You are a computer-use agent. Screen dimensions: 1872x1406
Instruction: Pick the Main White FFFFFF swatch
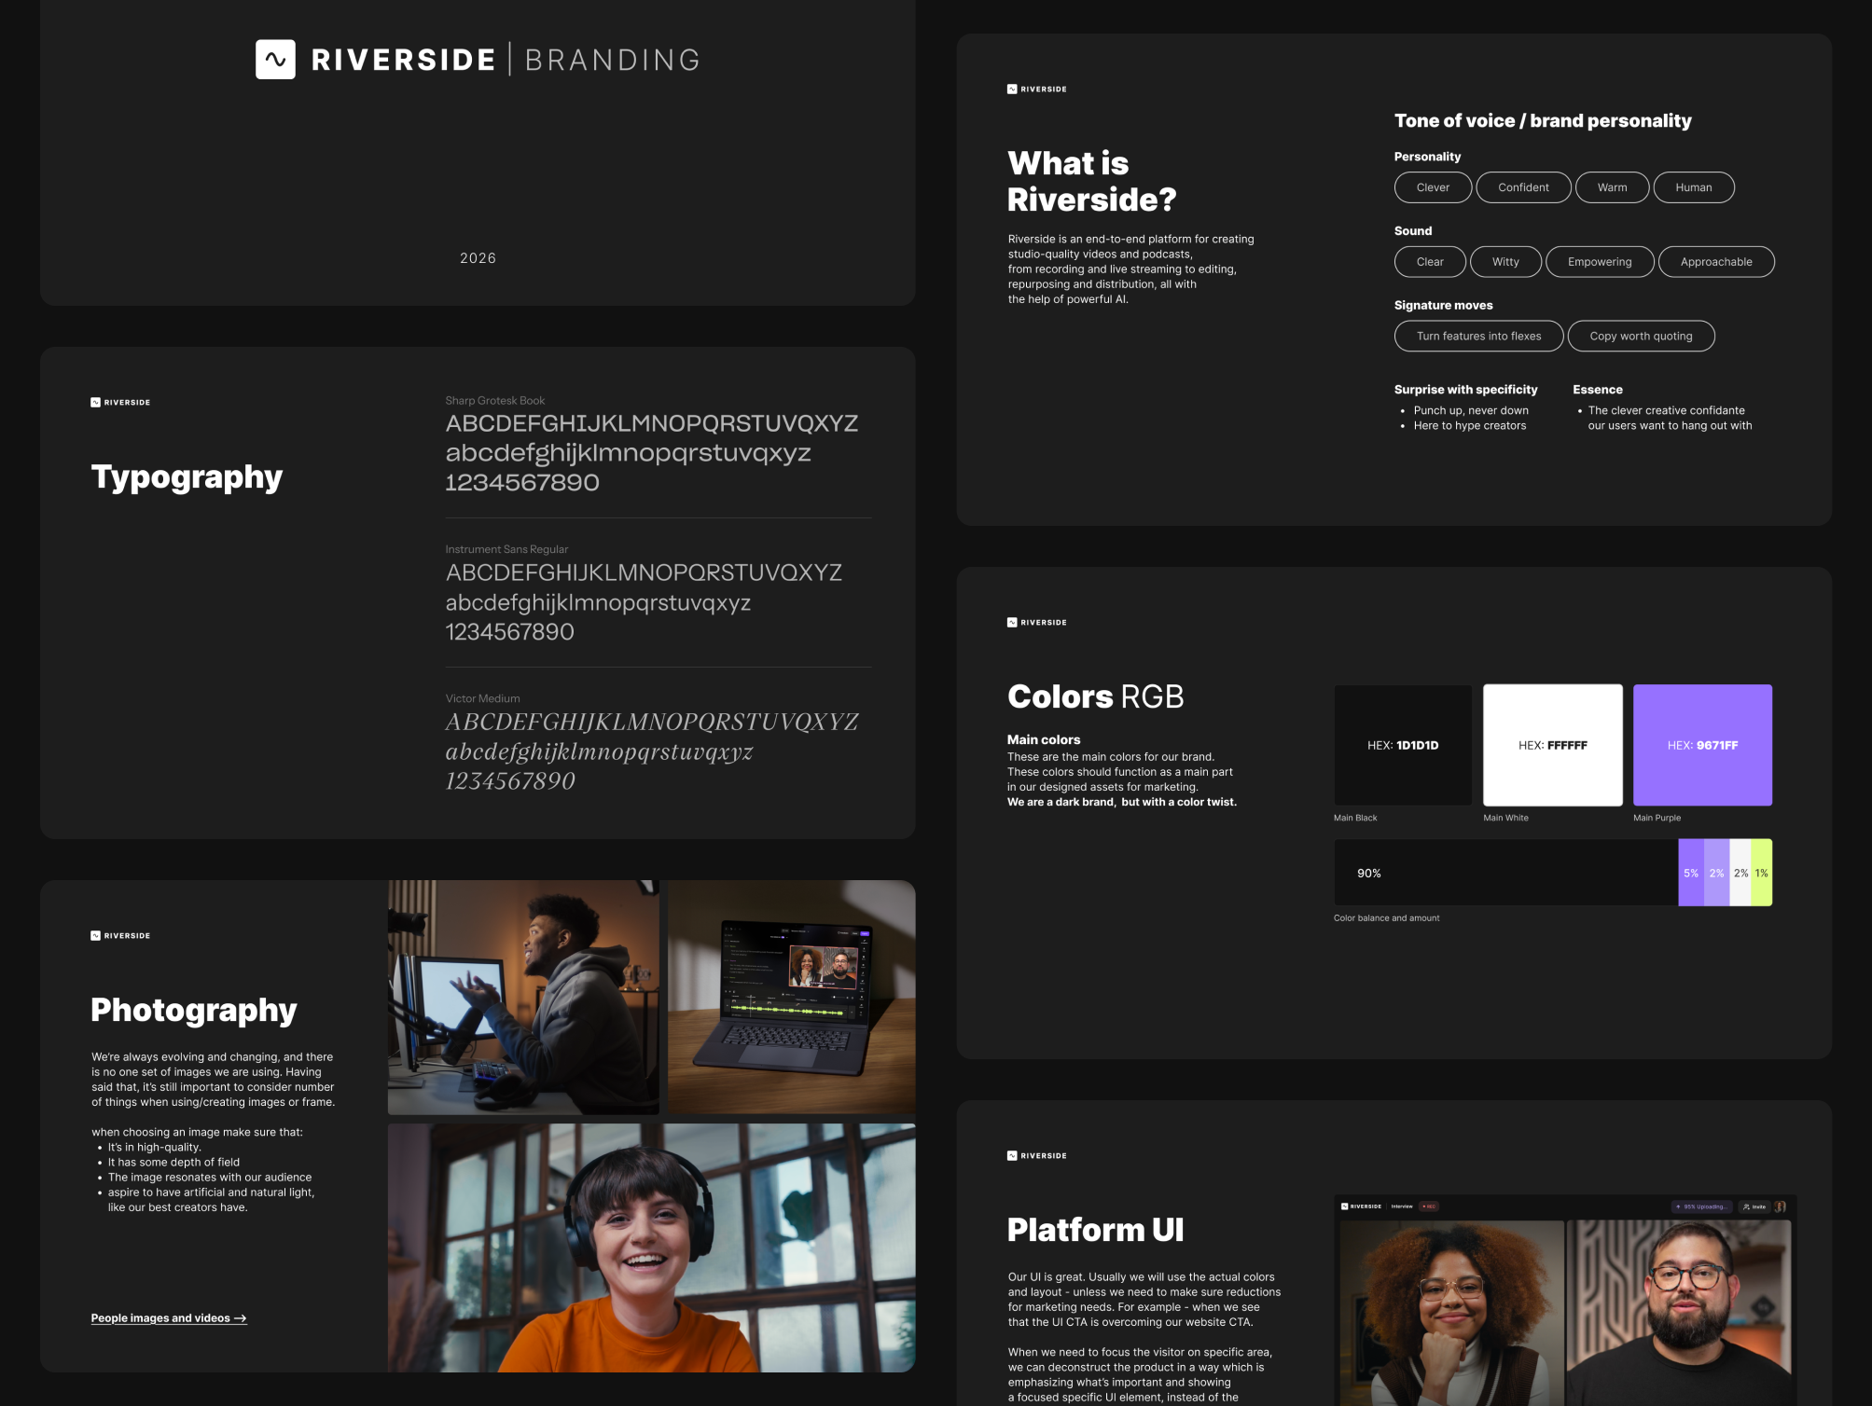click(x=1553, y=745)
